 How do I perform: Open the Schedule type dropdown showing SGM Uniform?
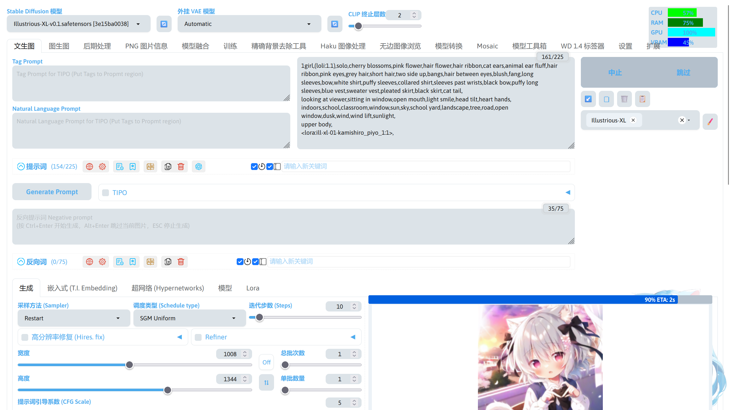[189, 318]
